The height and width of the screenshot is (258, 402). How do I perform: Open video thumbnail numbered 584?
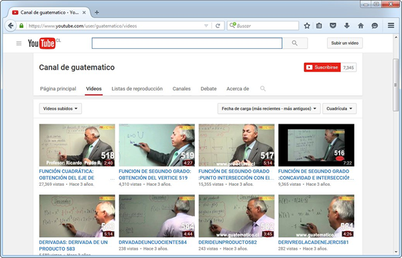pyautogui.click(x=157, y=216)
